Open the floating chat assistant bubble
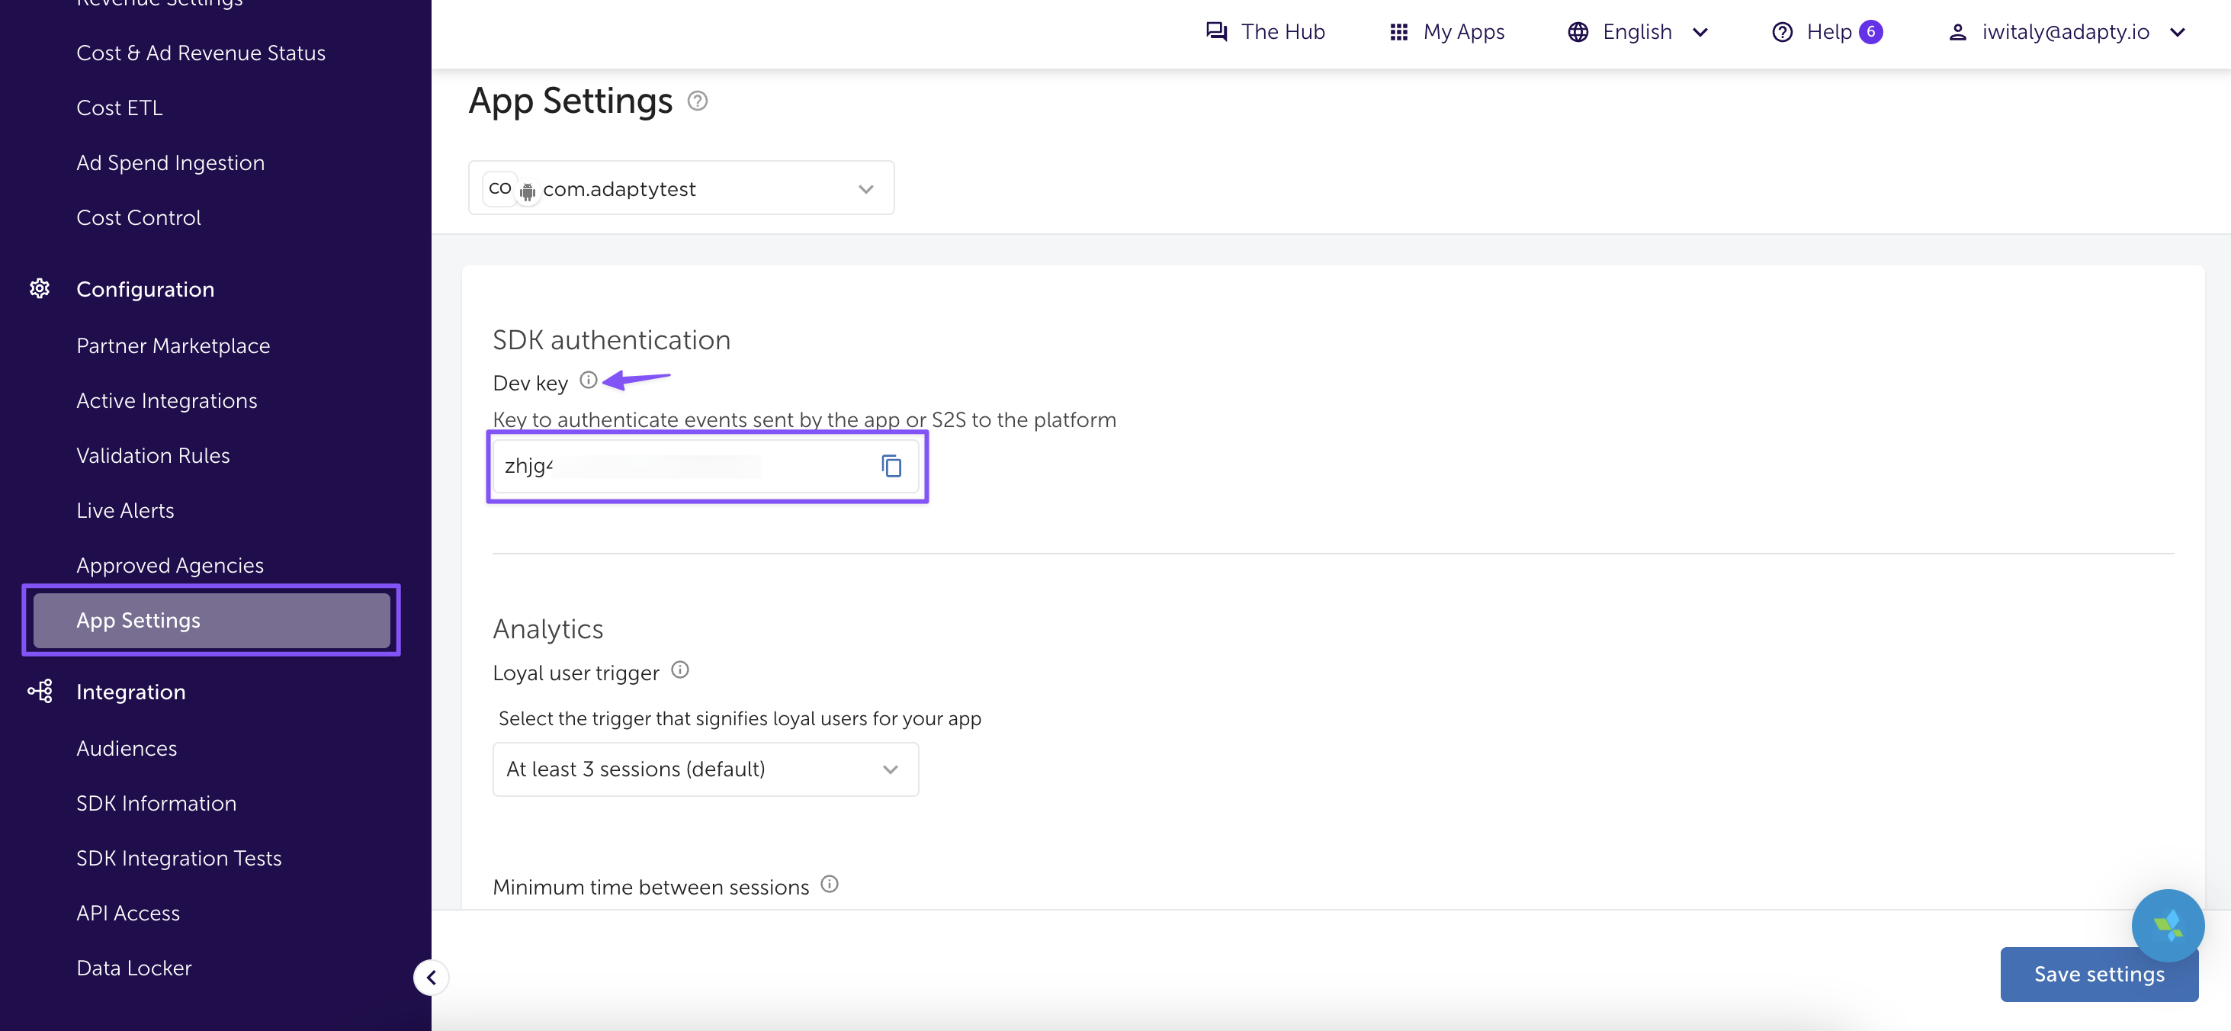2231x1031 pixels. [x=2167, y=925]
